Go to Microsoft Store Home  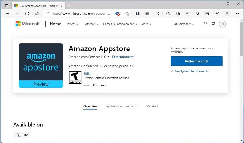point(55,24)
